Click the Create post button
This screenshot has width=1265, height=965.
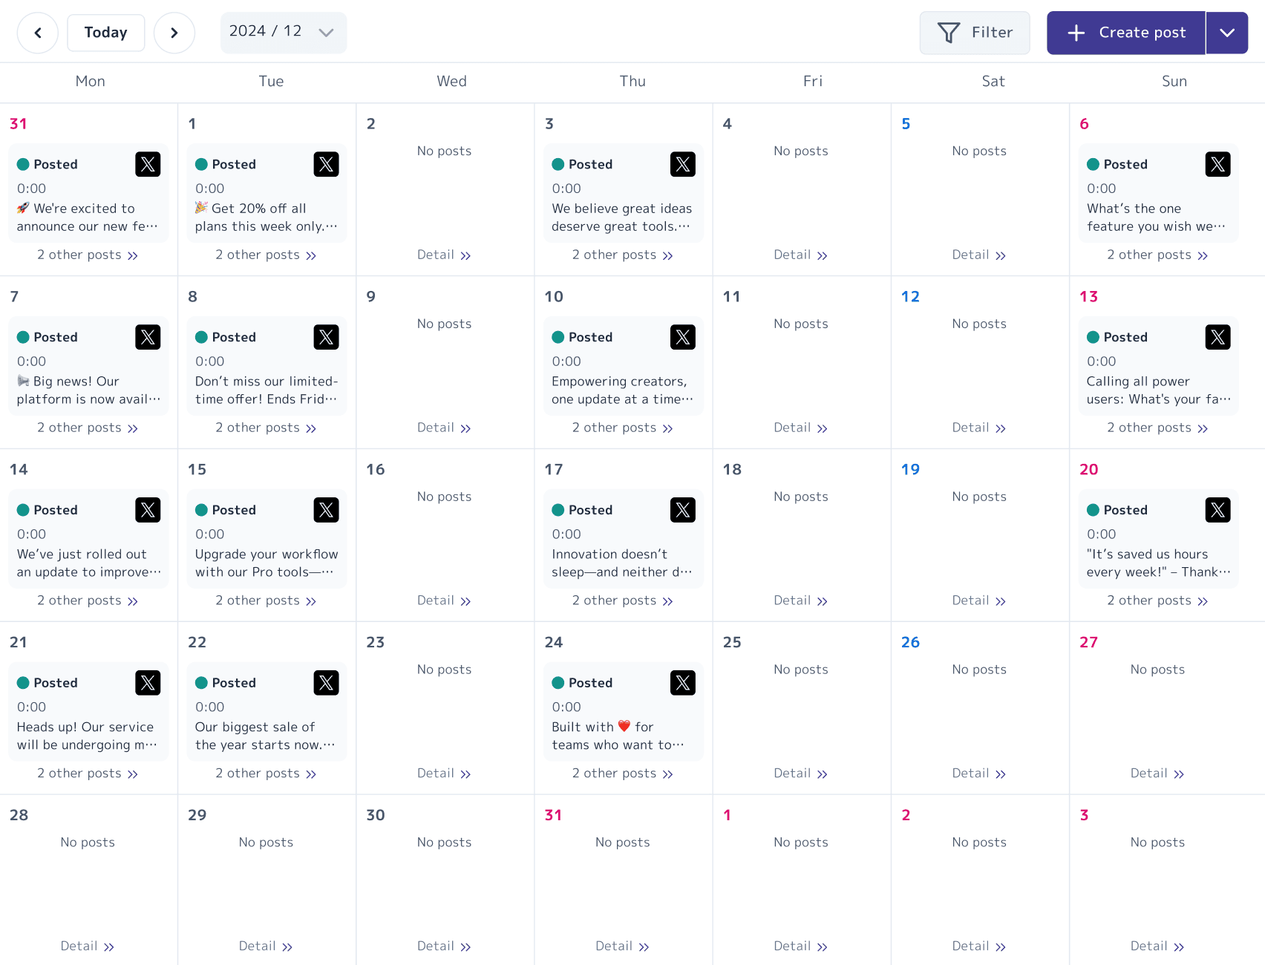pyautogui.click(x=1126, y=33)
